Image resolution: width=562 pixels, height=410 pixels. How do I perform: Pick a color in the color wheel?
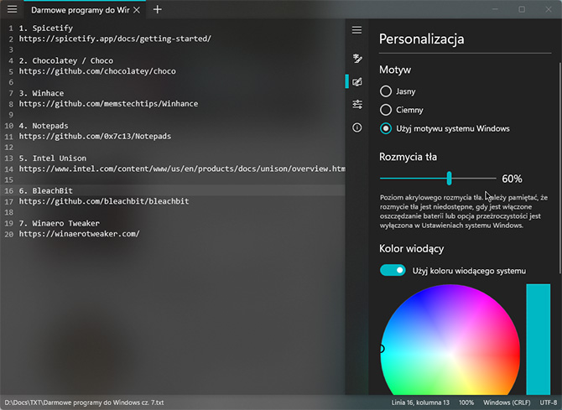pyautogui.click(x=450, y=340)
